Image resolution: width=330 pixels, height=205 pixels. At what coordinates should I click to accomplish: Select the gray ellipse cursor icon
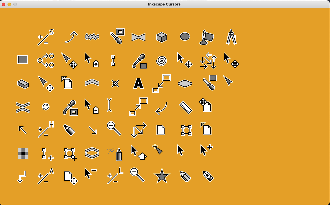click(185, 36)
